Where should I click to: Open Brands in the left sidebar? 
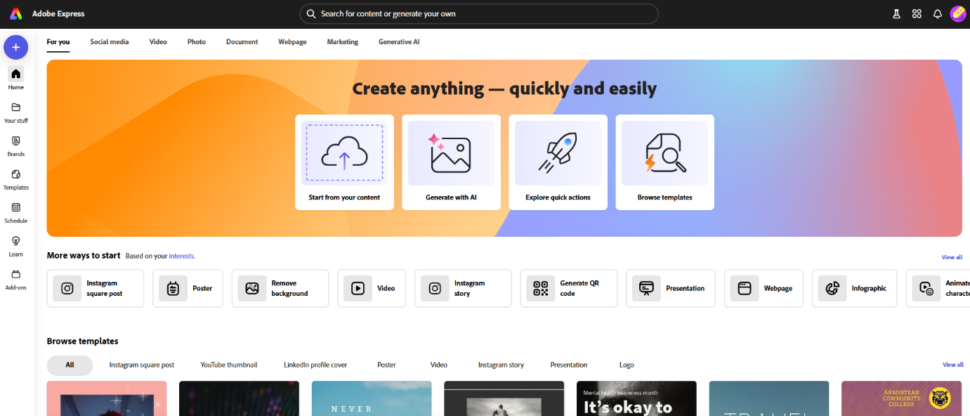coord(15,145)
